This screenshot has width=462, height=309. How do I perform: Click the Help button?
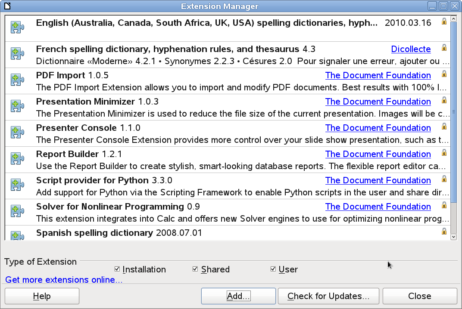point(42,296)
